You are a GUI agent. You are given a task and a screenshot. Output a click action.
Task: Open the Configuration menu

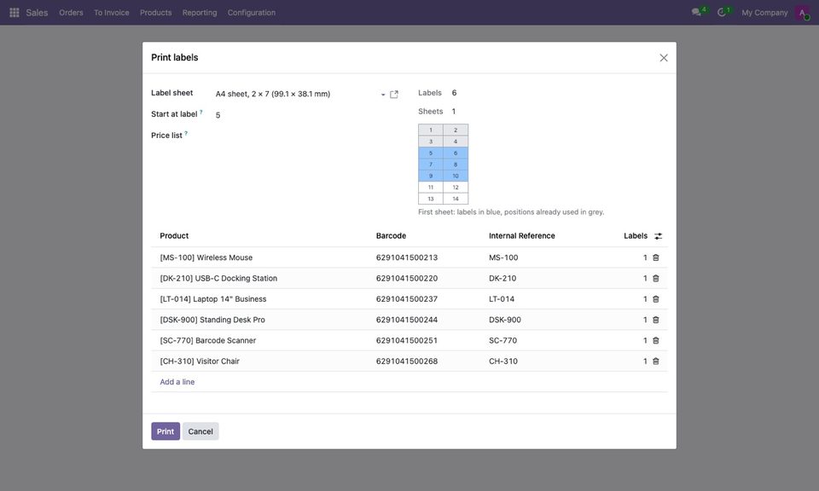251,13
